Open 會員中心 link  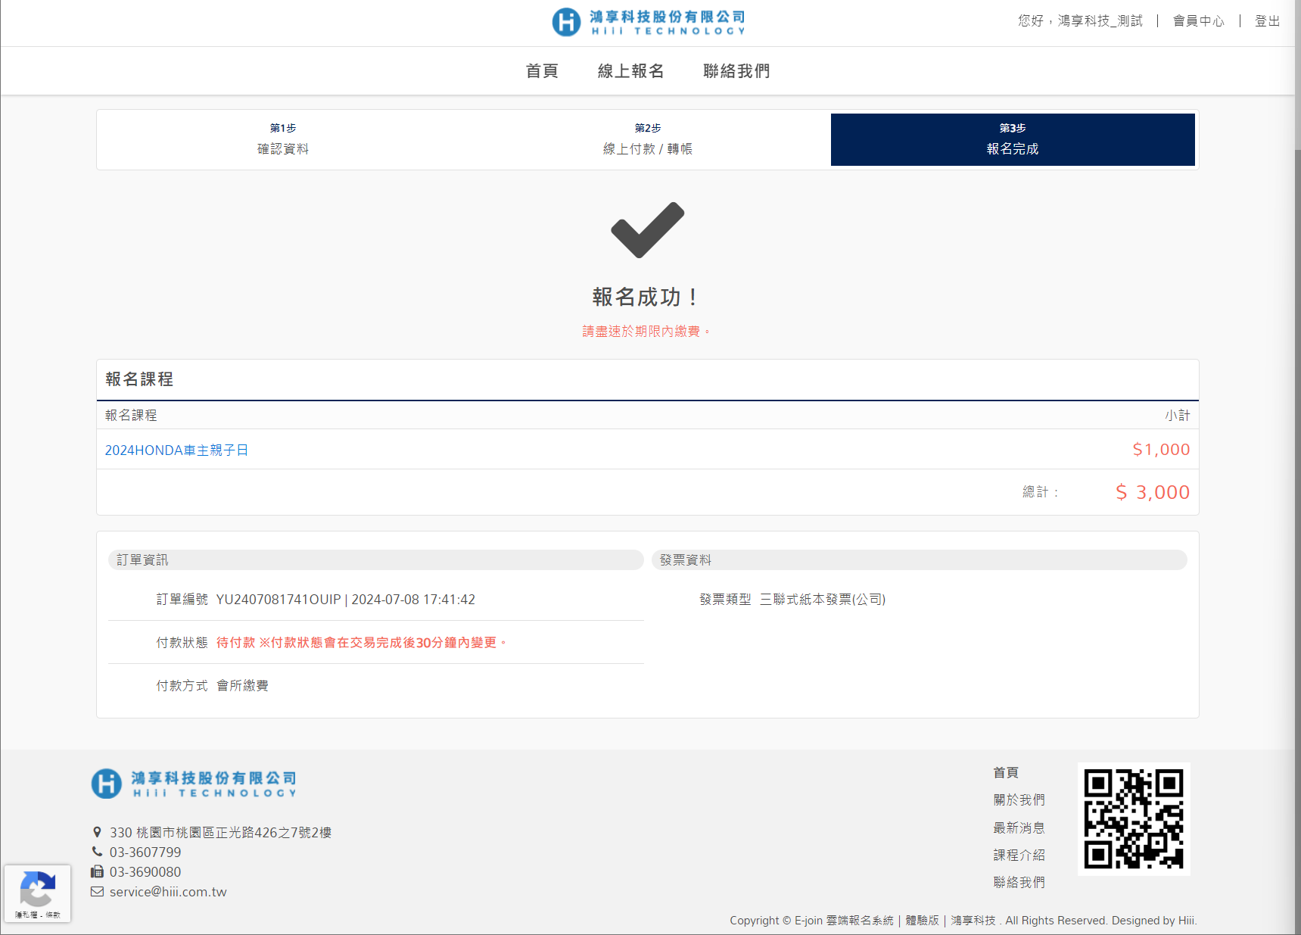(1198, 21)
